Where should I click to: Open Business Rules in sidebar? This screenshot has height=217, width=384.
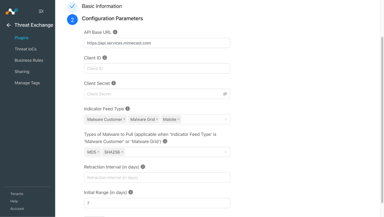click(28, 60)
